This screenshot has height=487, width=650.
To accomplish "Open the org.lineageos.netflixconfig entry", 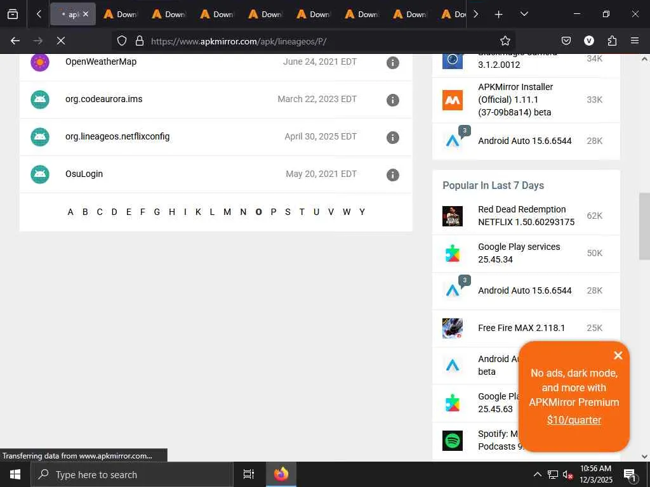I will (117, 137).
